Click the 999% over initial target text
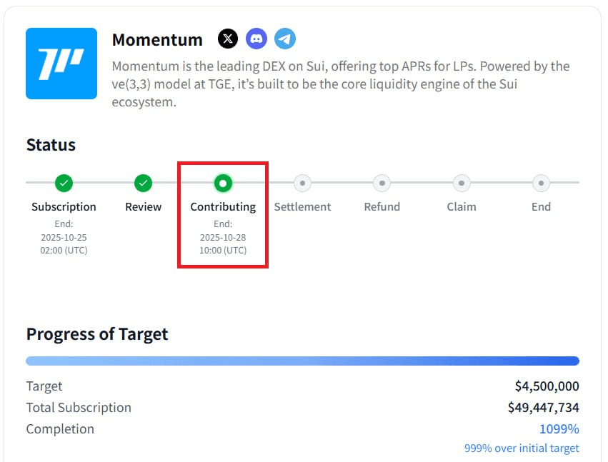 pos(522,448)
